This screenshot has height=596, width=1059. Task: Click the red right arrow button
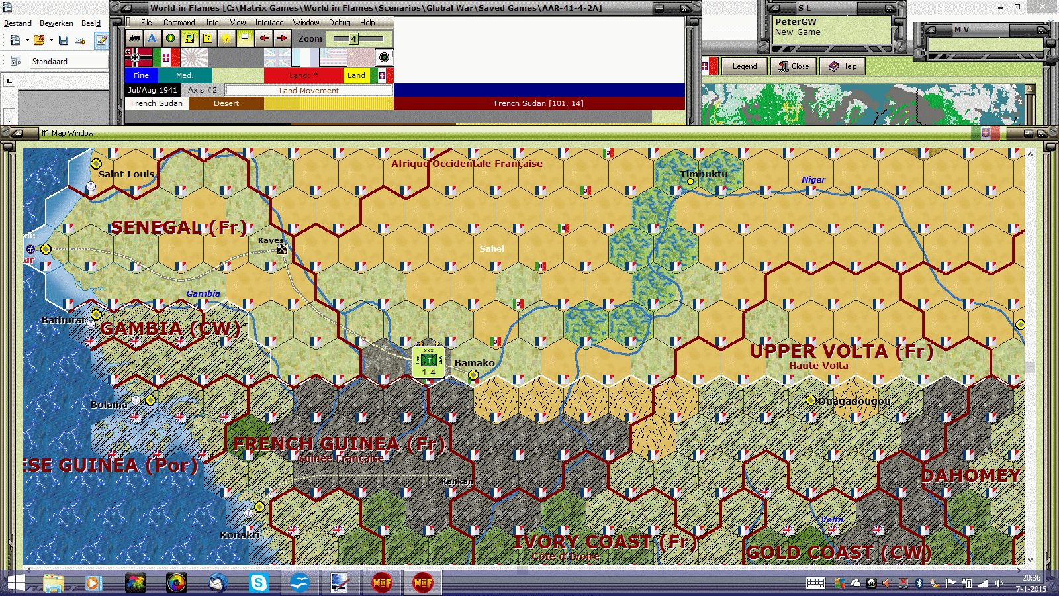coord(282,38)
